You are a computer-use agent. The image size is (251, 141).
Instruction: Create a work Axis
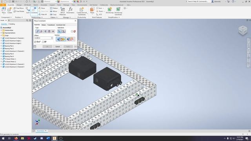click(x=100, y=8)
